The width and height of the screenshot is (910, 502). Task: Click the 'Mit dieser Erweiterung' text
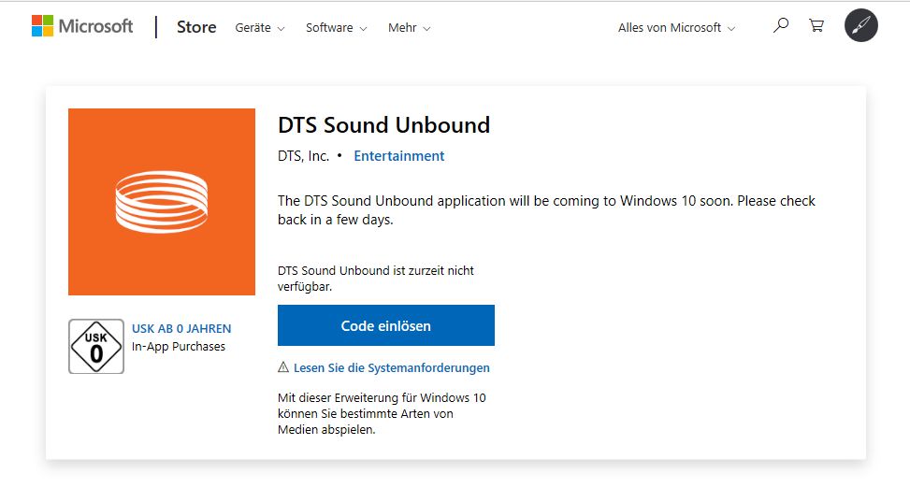pos(382,414)
